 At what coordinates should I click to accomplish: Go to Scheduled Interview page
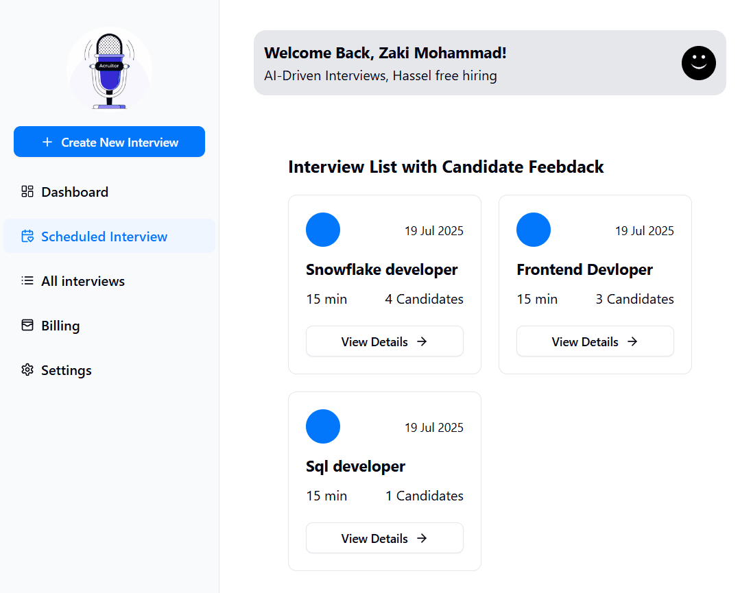pyautogui.click(x=110, y=236)
